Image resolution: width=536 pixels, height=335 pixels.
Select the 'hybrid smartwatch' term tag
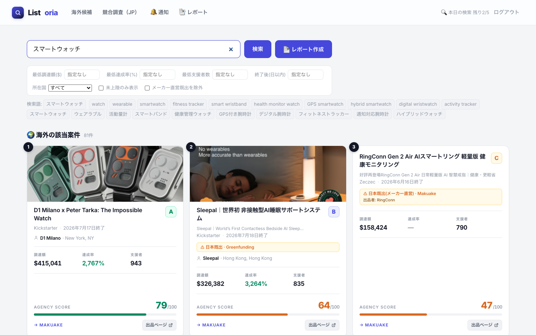click(x=371, y=104)
